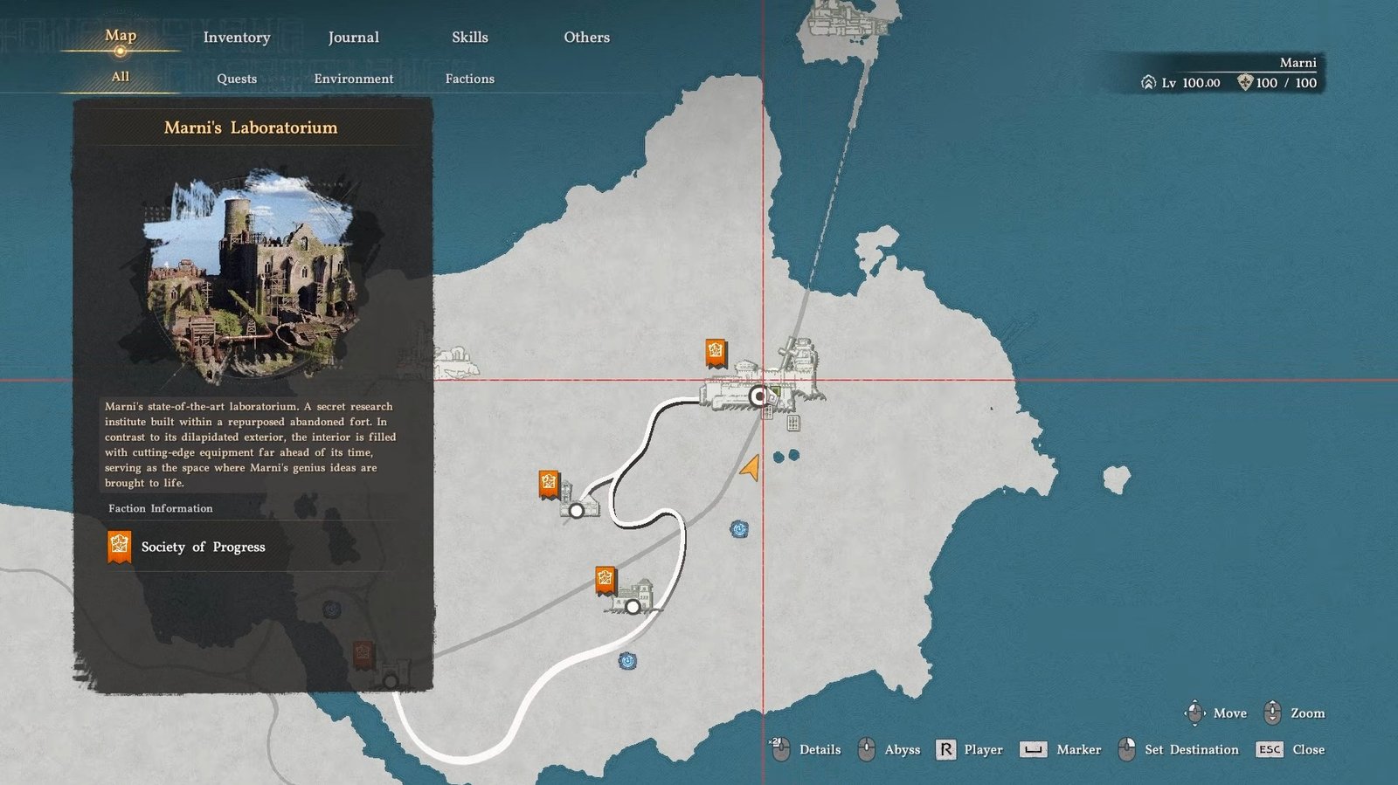Open the Skills tab
The width and height of the screenshot is (1398, 785).
point(469,38)
